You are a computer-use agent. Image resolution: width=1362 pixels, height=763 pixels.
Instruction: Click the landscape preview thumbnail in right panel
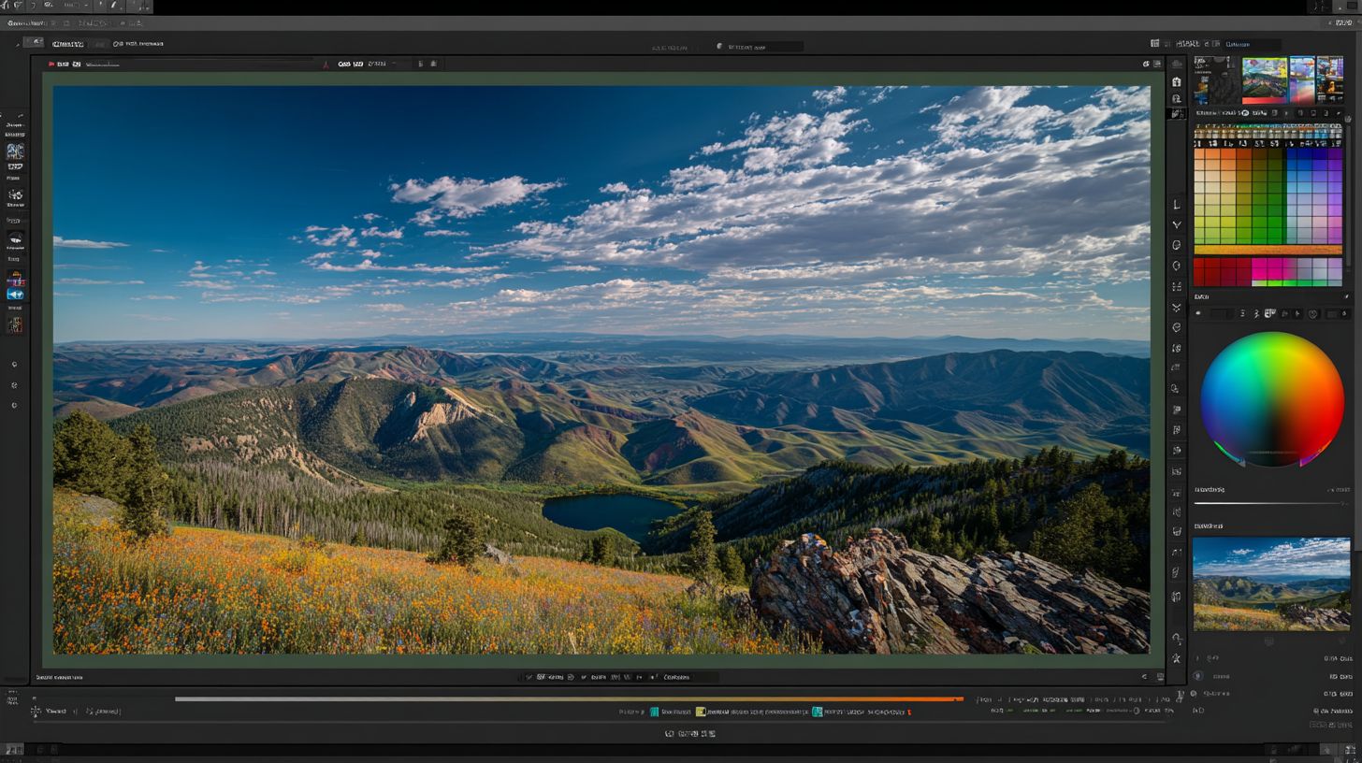(x=1271, y=583)
